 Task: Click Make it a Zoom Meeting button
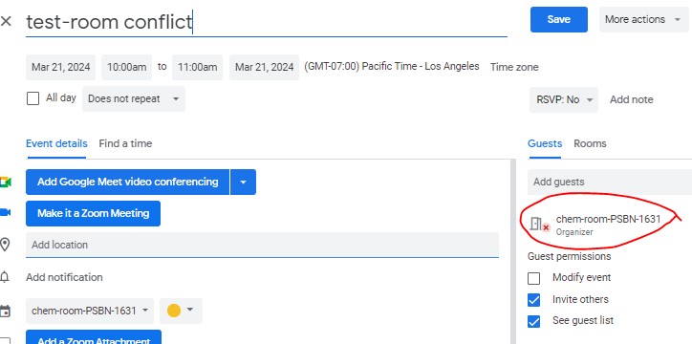[x=93, y=213]
